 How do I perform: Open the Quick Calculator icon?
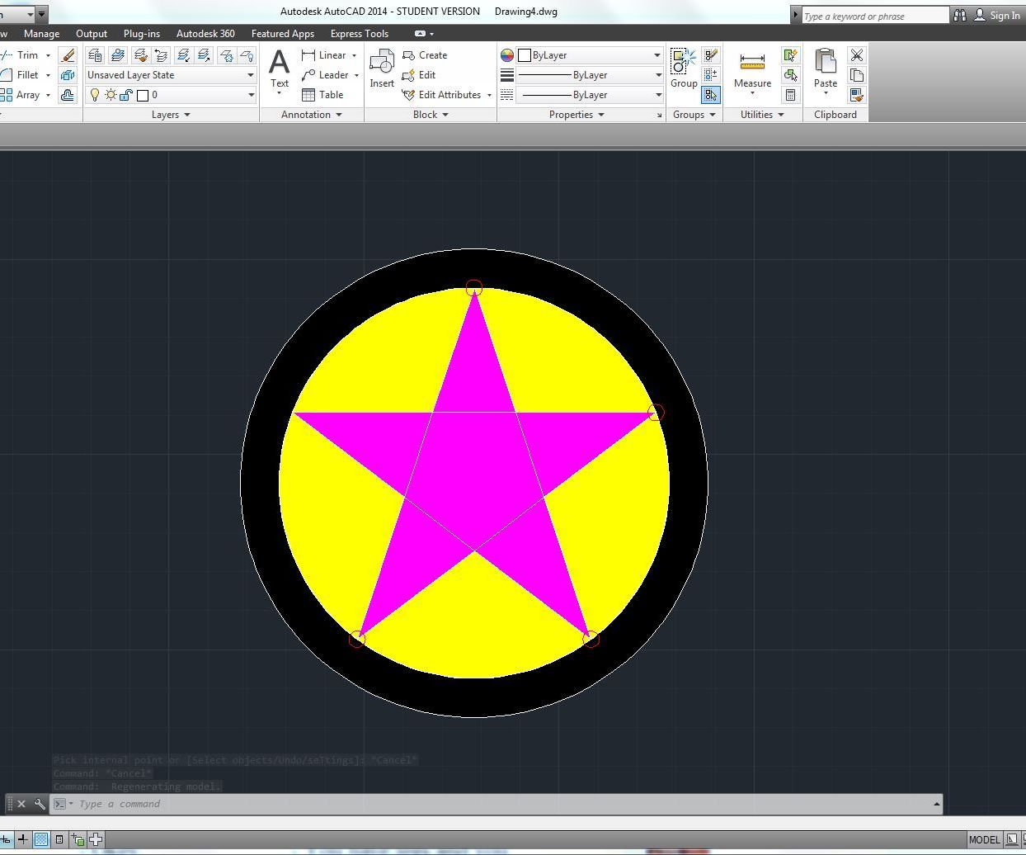click(x=790, y=95)
